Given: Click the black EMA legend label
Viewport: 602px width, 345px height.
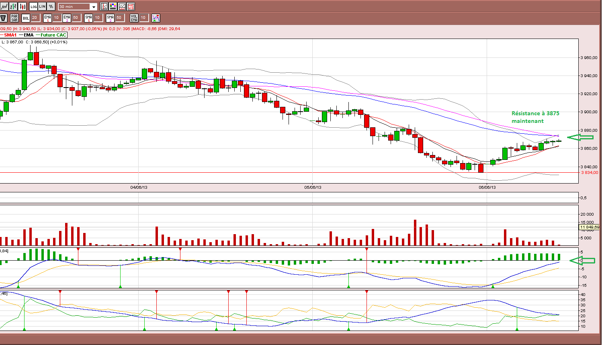Looking at the screenshot, I should (29, 35).
